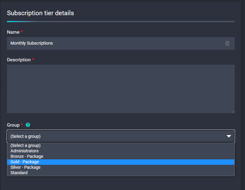Click the Description field label
Viewport: 245px width, 190px height.
pos(19,60)
